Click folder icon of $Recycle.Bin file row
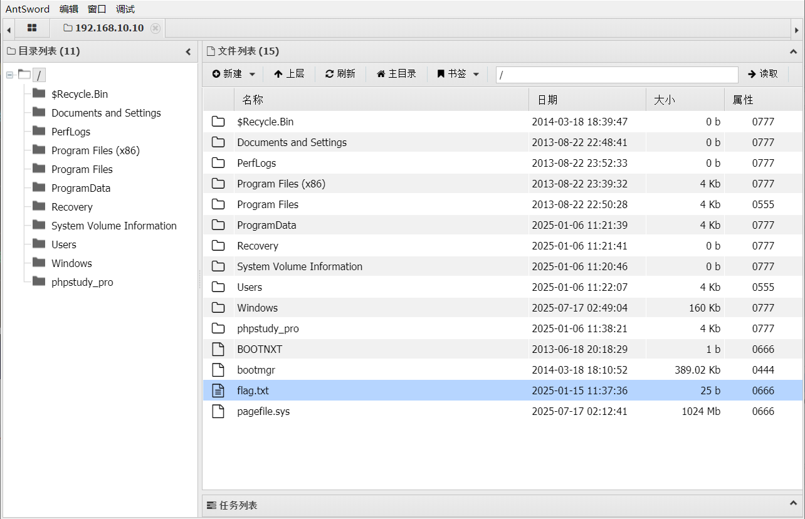The image size is (805, 519). [218, 122]
